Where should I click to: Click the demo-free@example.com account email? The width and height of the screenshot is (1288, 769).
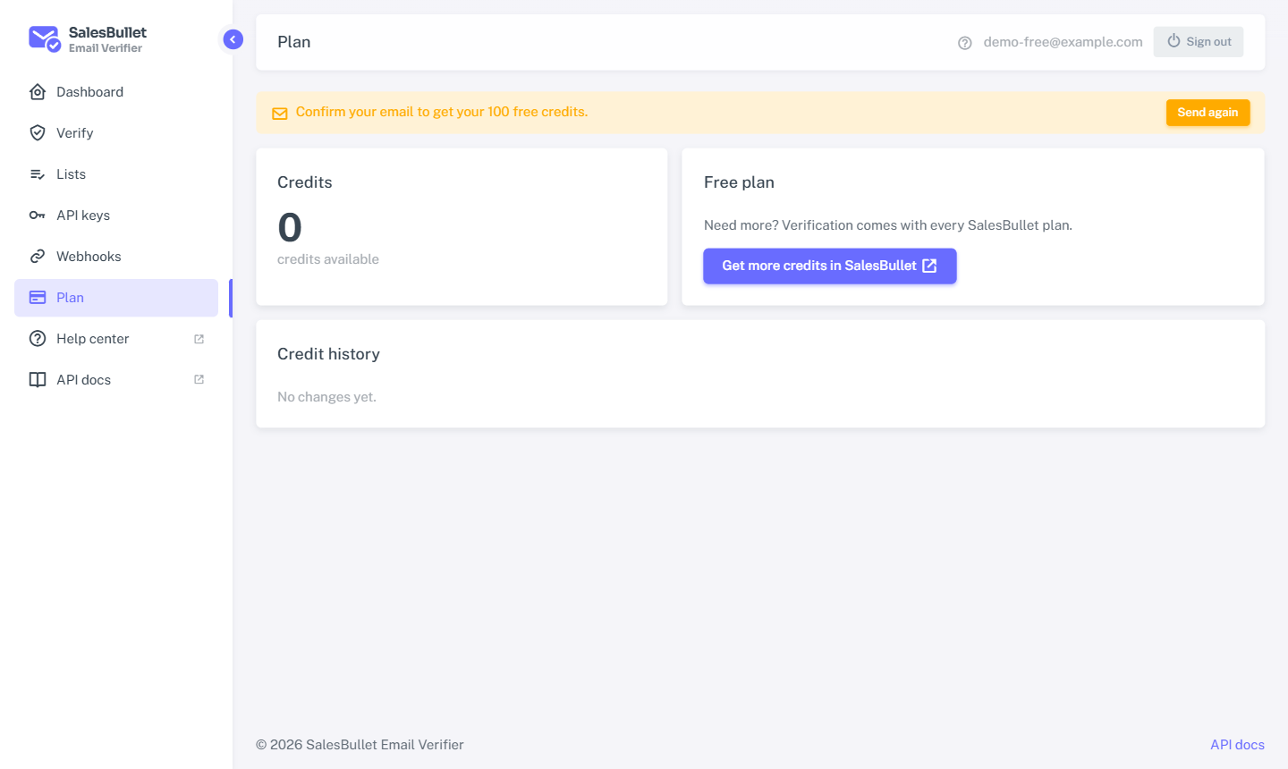[x=1063, y=42]
